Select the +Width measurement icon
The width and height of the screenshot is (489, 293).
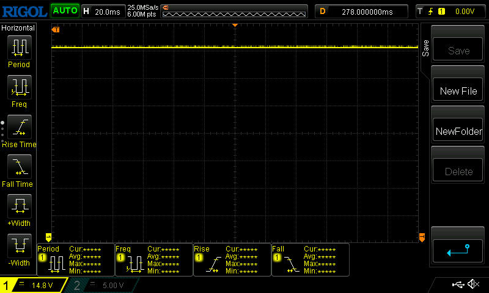pyautogui.click(x=19, y=207)
